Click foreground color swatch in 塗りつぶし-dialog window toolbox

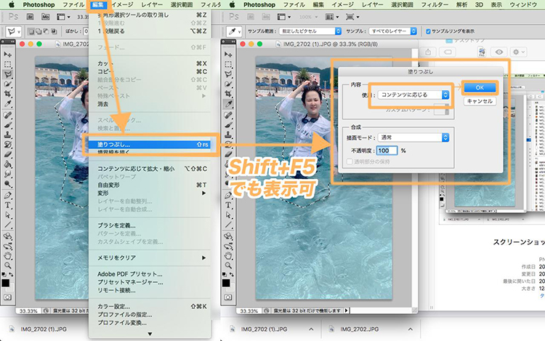[x=226, y=283]
